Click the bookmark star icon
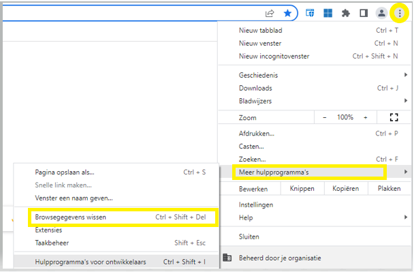This screenshot has height=272, width=414. point(287,13)
